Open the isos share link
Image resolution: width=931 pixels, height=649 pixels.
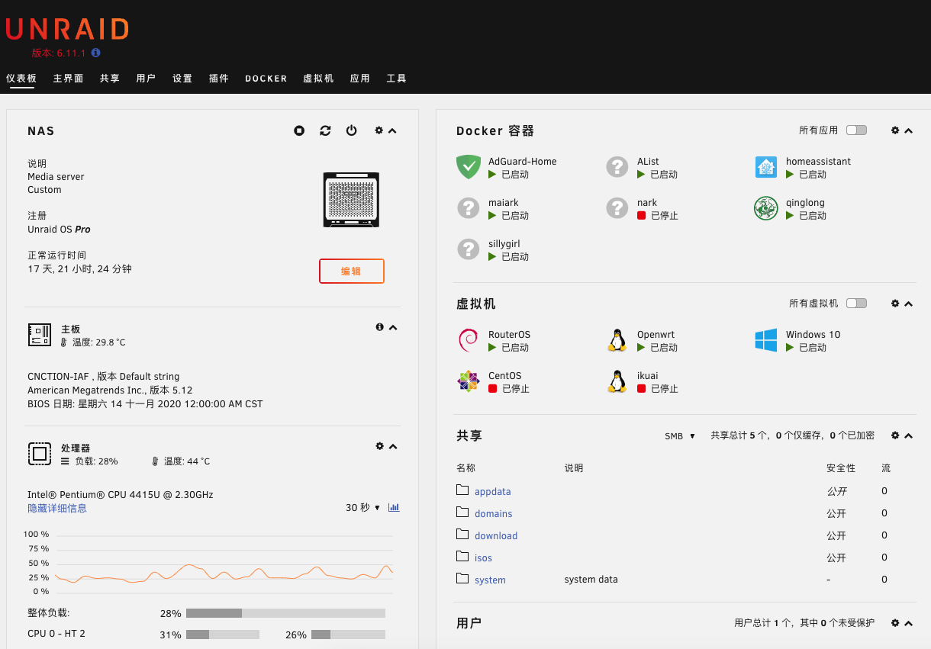(x=484, y=558)
